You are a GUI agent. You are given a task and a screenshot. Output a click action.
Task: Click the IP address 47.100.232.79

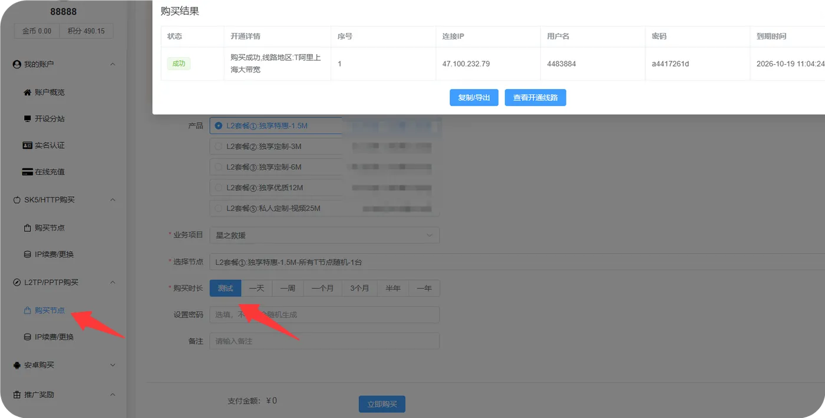tap(466, 64)
